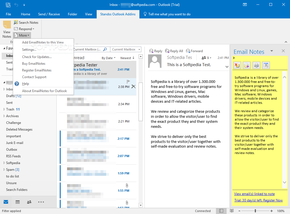
Task: Expand the Trash folder
Action: point(4,109)
